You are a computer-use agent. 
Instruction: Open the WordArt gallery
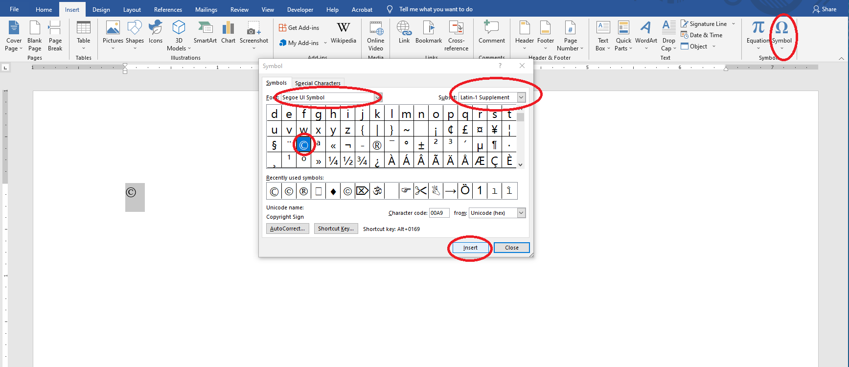(646, 33)
